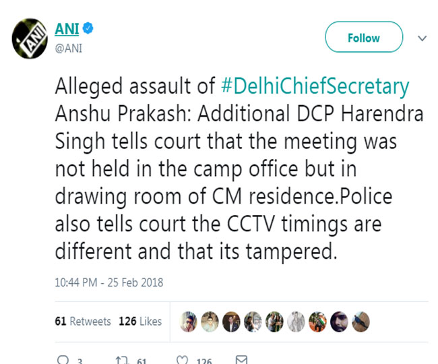Click the heart like icon
Image resolution: width=438 pixels, height=364 pixels.
click(183, 361)
